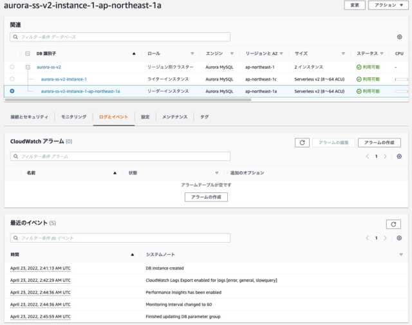
Task: Sort by ロール column dropdown arrow
Action: [192, 53]
